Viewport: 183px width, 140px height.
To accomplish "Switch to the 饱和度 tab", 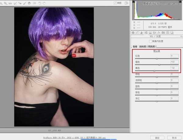I will (142, 47).
